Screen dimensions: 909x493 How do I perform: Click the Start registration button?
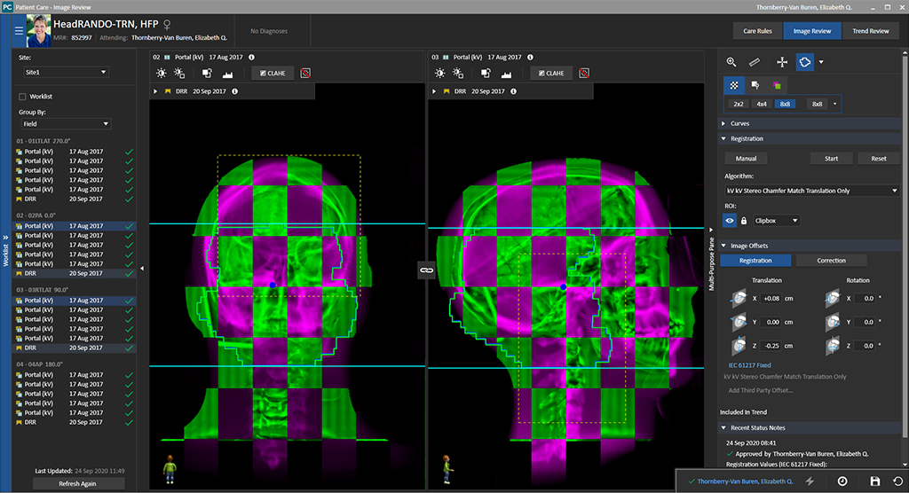[x=831, y=159]
